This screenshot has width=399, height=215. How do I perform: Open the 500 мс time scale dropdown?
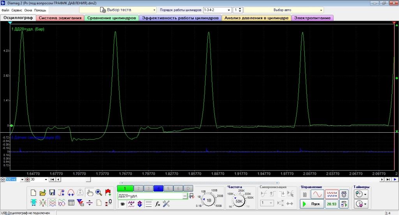click(x=22, y=179)
